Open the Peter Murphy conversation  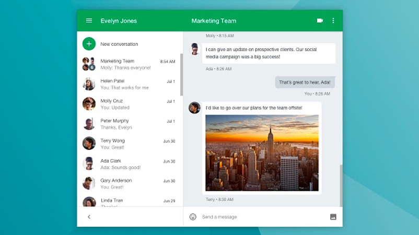[129, 124]
